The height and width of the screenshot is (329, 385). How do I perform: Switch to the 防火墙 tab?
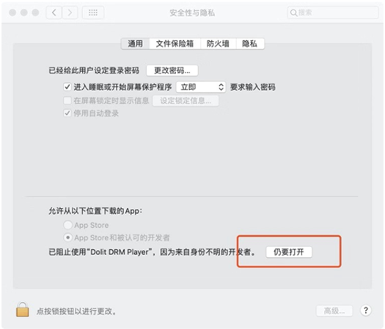point(218,44)
